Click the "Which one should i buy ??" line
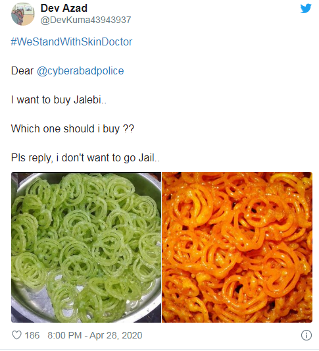The height and width of the screenshot is (351, 319). tap(72, 129)
